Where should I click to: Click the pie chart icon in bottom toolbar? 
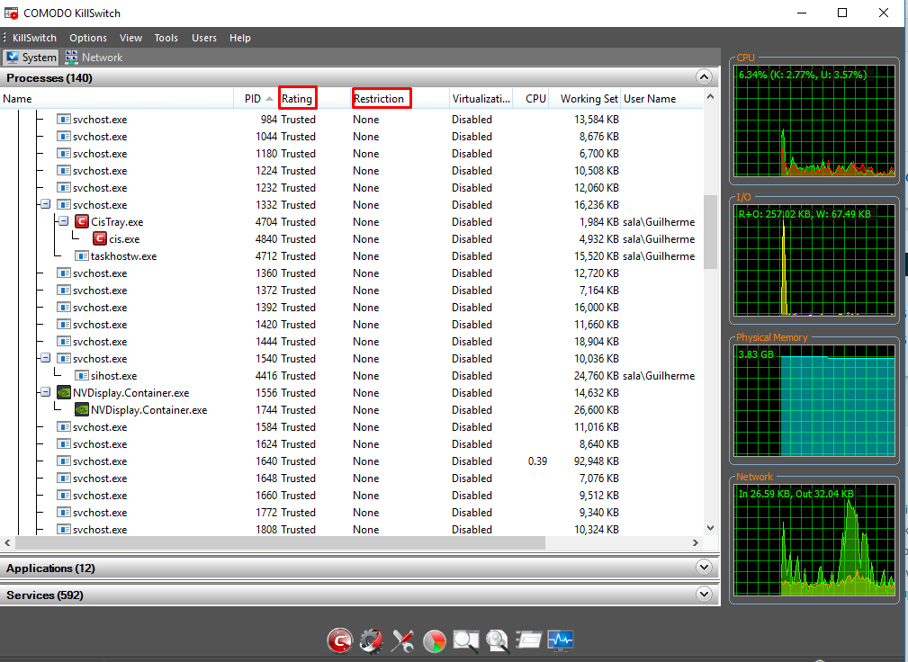click(x=434, y=640)
